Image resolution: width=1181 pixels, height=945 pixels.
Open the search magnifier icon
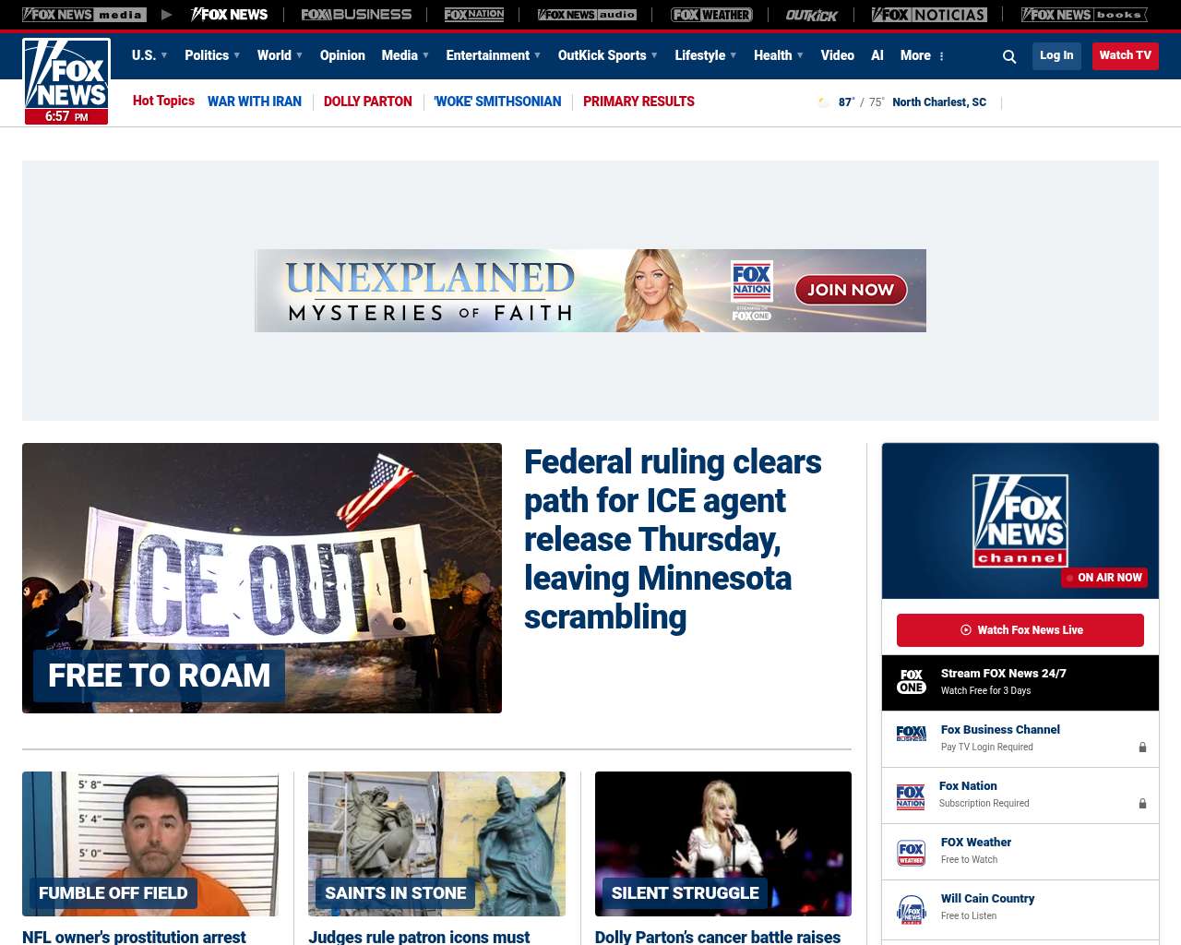click(x=1009, y=56)
